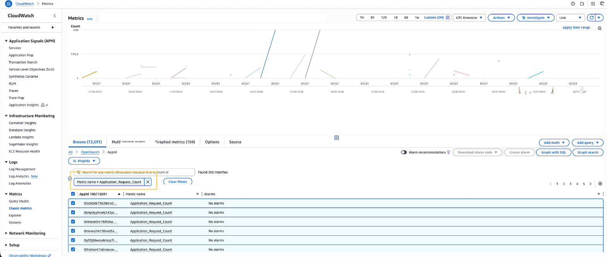Open the Investigate dropdown
Viewport: 607px width, 257px height.
click(535, 18)
